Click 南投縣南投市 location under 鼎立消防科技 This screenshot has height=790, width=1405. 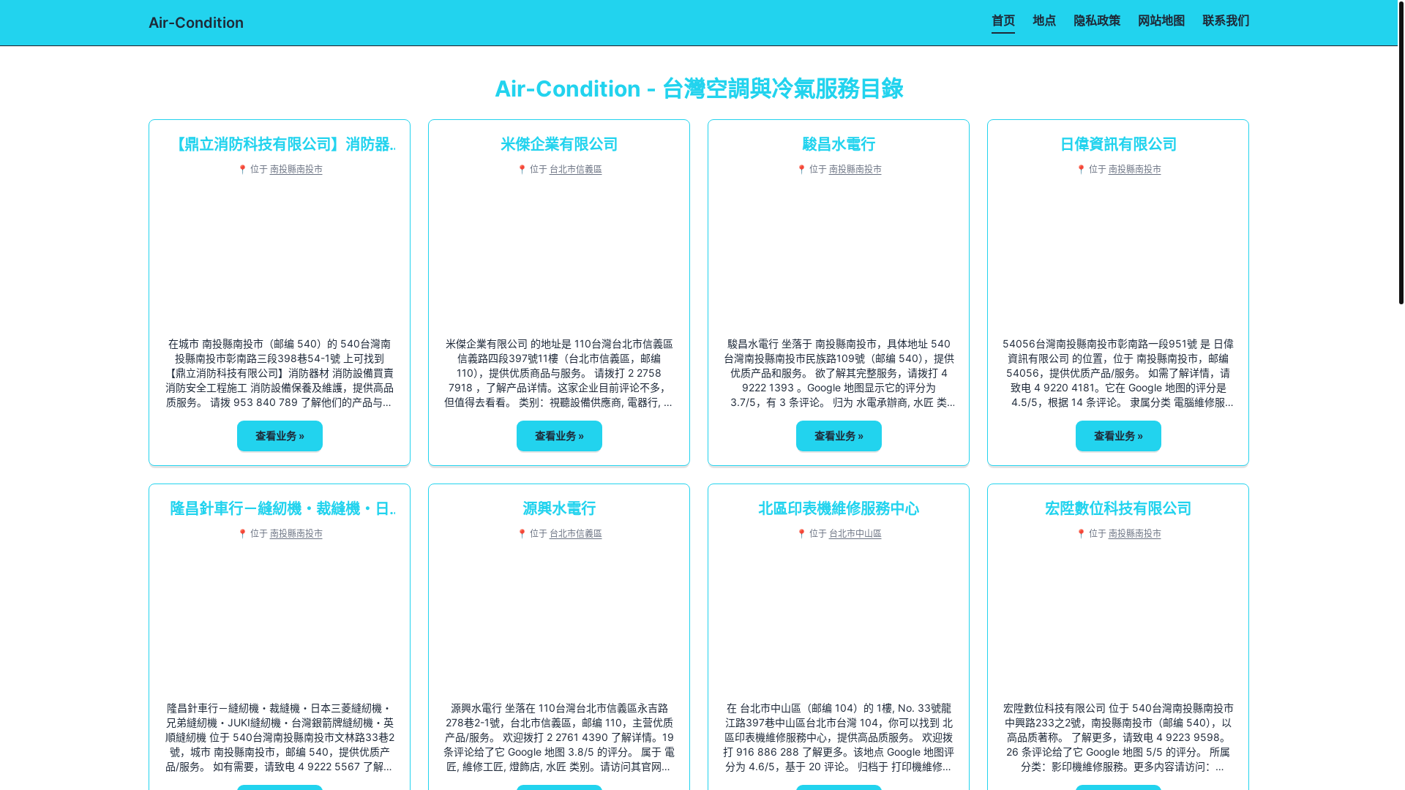(296, 169)
